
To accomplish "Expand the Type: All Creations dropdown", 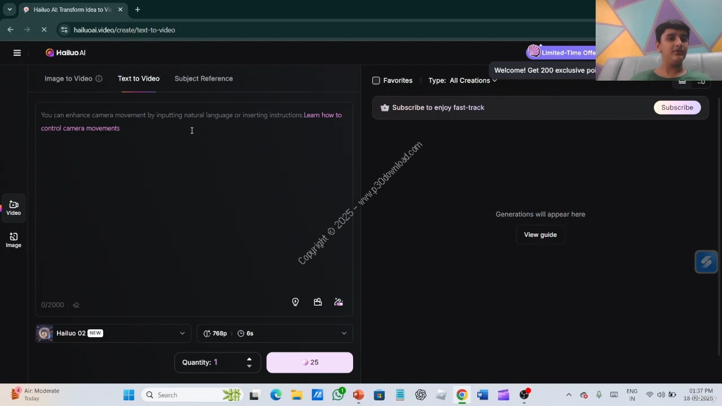I will pyautogui.click(x=473, y=81).
